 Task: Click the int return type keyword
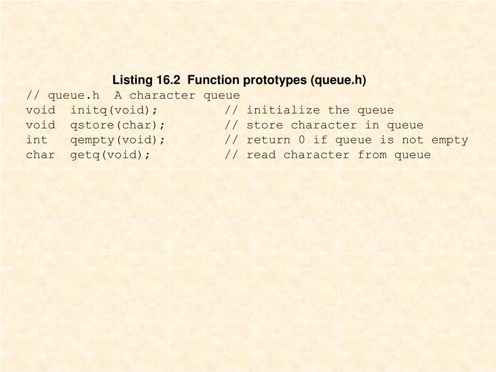[x=37, y=139]
